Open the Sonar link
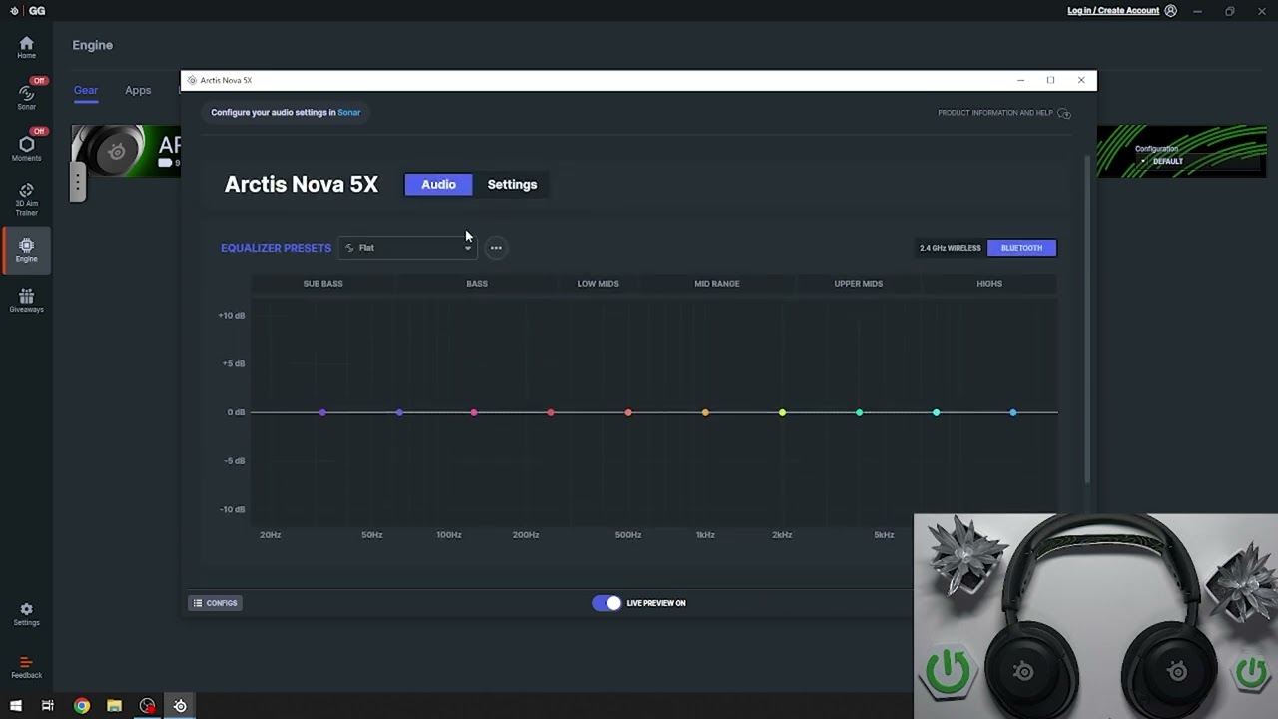The height and width of the screenshot is (719, 1278). click(349, 113)
